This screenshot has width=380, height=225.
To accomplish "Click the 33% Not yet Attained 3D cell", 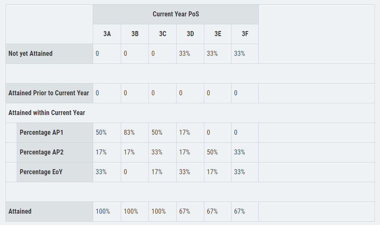I will tap(190, 54).
